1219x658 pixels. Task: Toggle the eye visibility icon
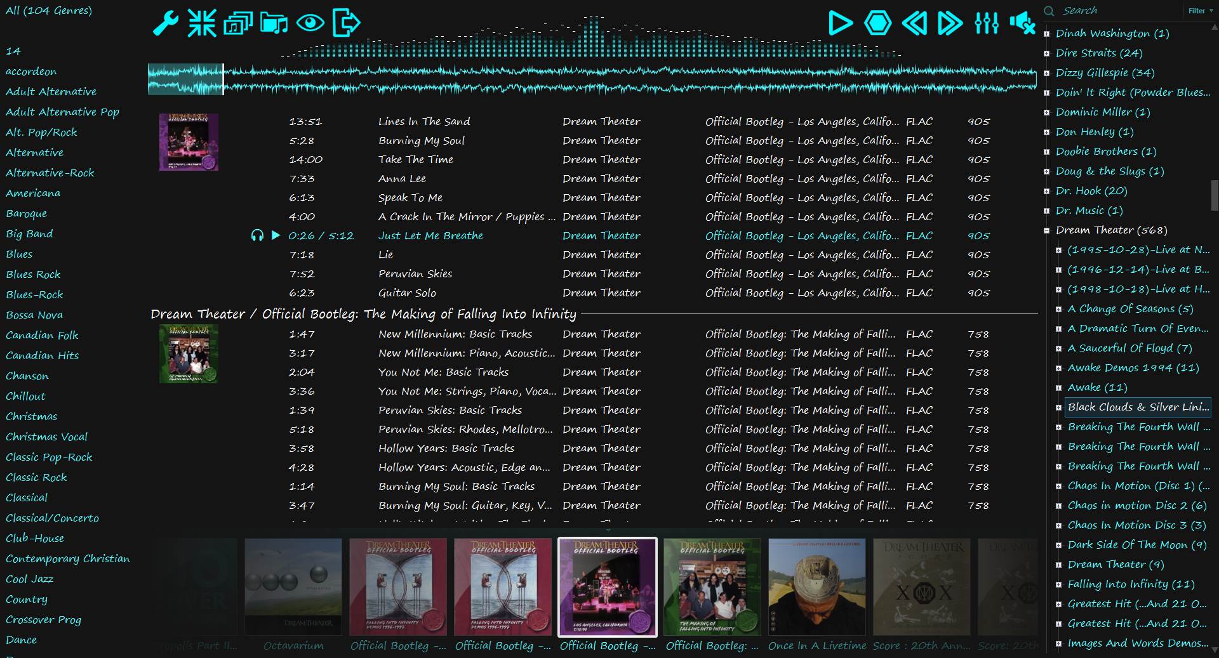pyautogui.click(x=310, y=23)
